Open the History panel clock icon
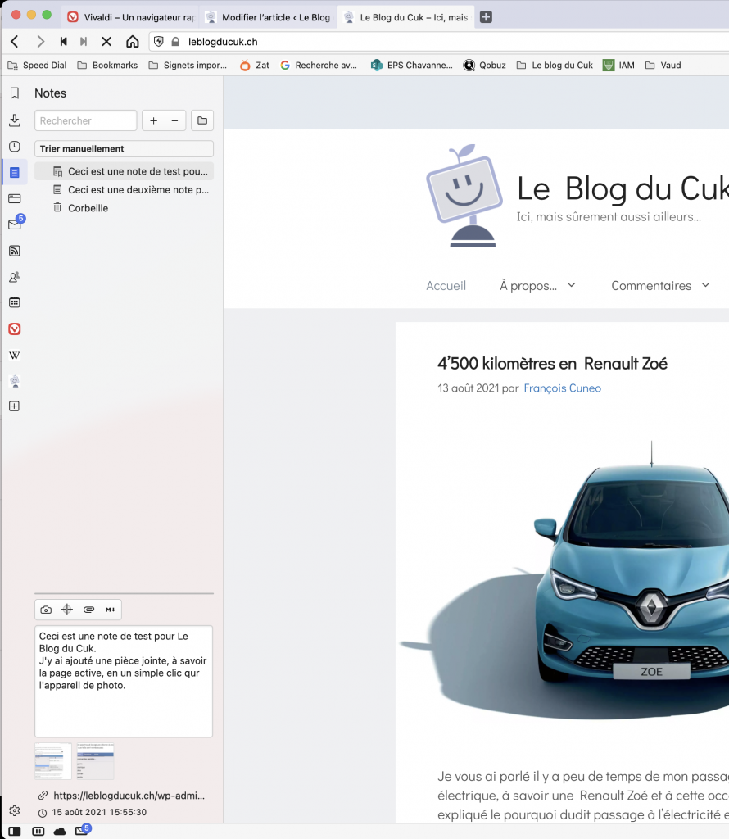 pos(15,147)
